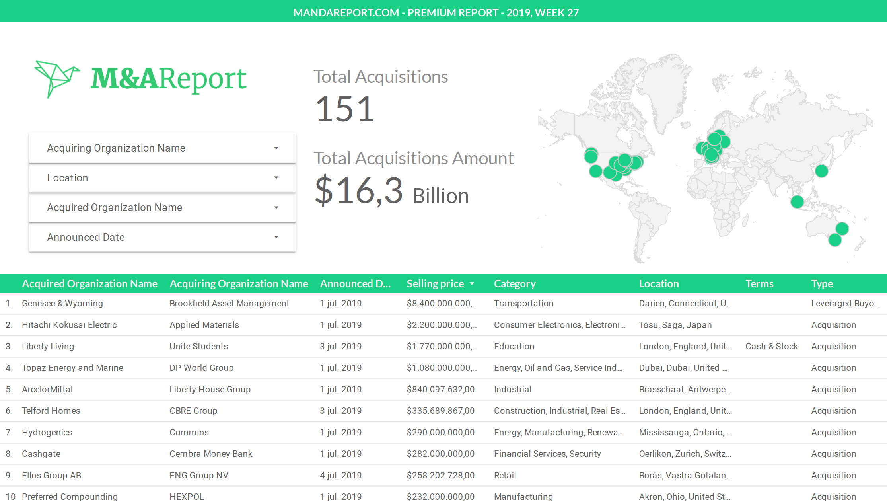Sort the table by Category column
887x501 pixels.
[x=514, y=283]
